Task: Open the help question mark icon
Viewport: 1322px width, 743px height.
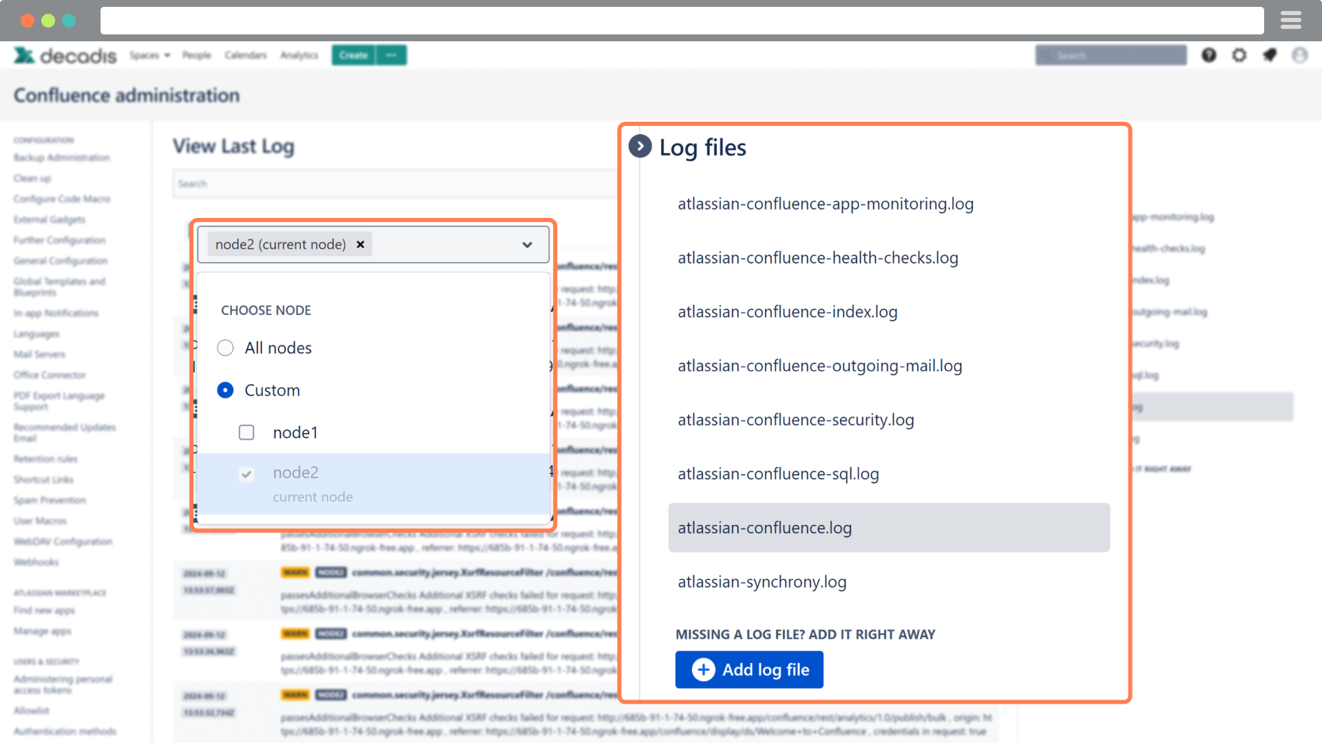Action: 1209,55
